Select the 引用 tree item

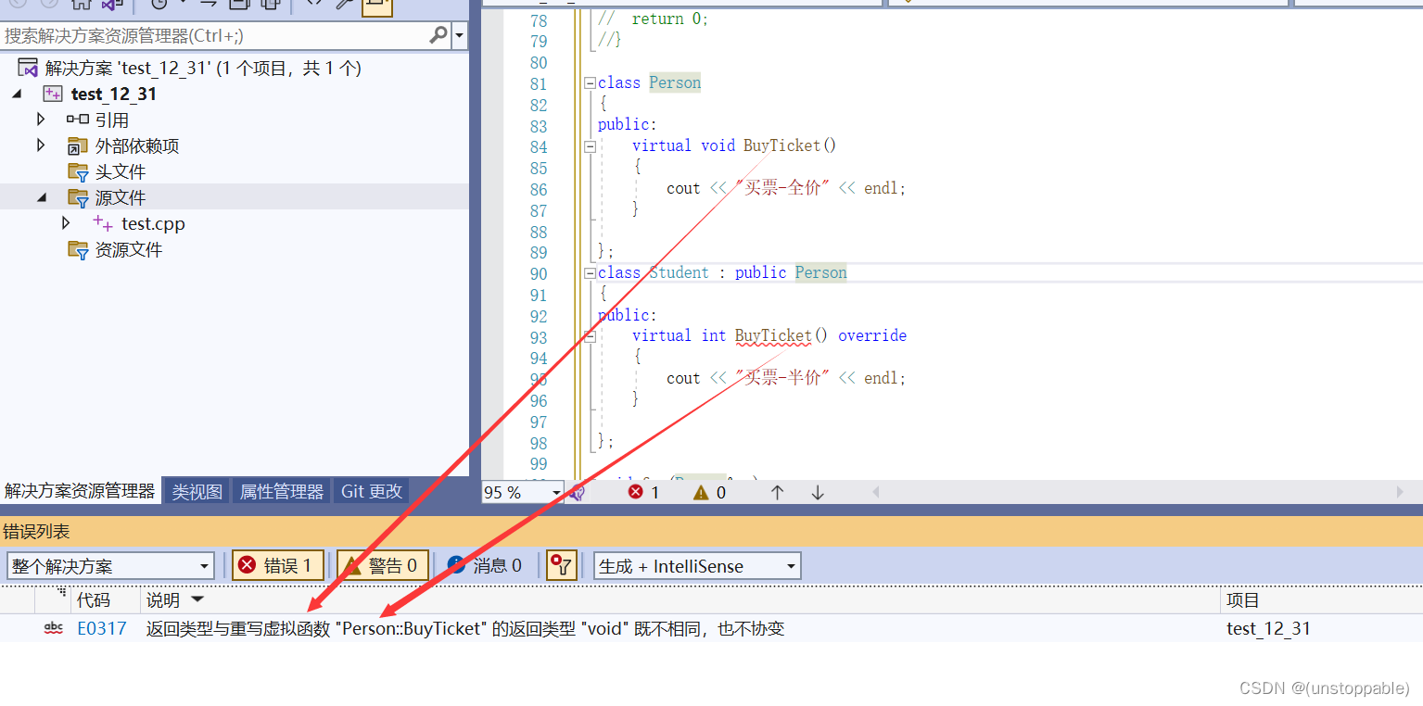[112, 120]
